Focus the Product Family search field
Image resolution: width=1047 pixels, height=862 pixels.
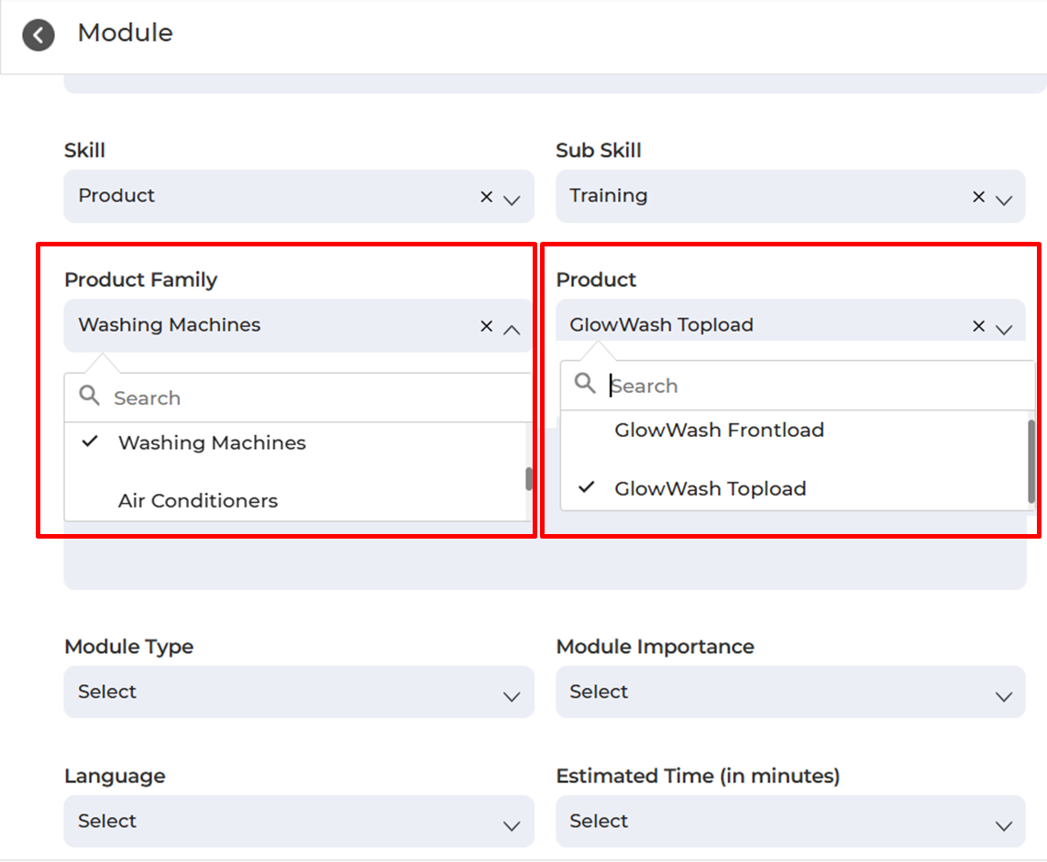coord(312,398)
